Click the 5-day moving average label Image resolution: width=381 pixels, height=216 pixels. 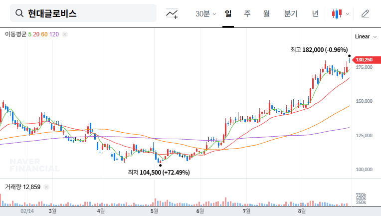(x=29, y=34)
